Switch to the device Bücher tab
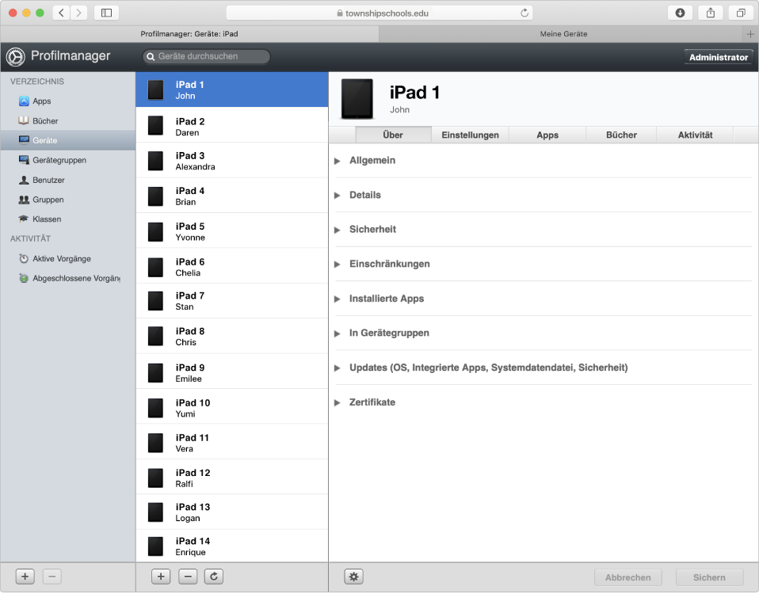759x594 pixels. (x=621, y=135)
